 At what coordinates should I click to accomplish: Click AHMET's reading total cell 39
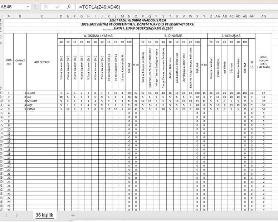[x=129, y=93]
